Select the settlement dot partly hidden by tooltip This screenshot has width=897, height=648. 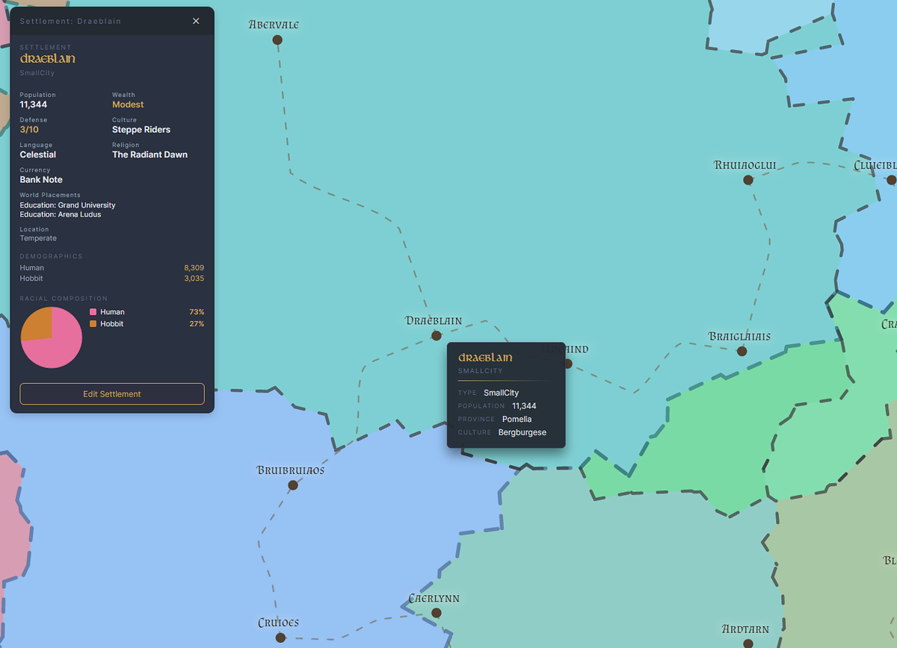(x=568, y=364)
